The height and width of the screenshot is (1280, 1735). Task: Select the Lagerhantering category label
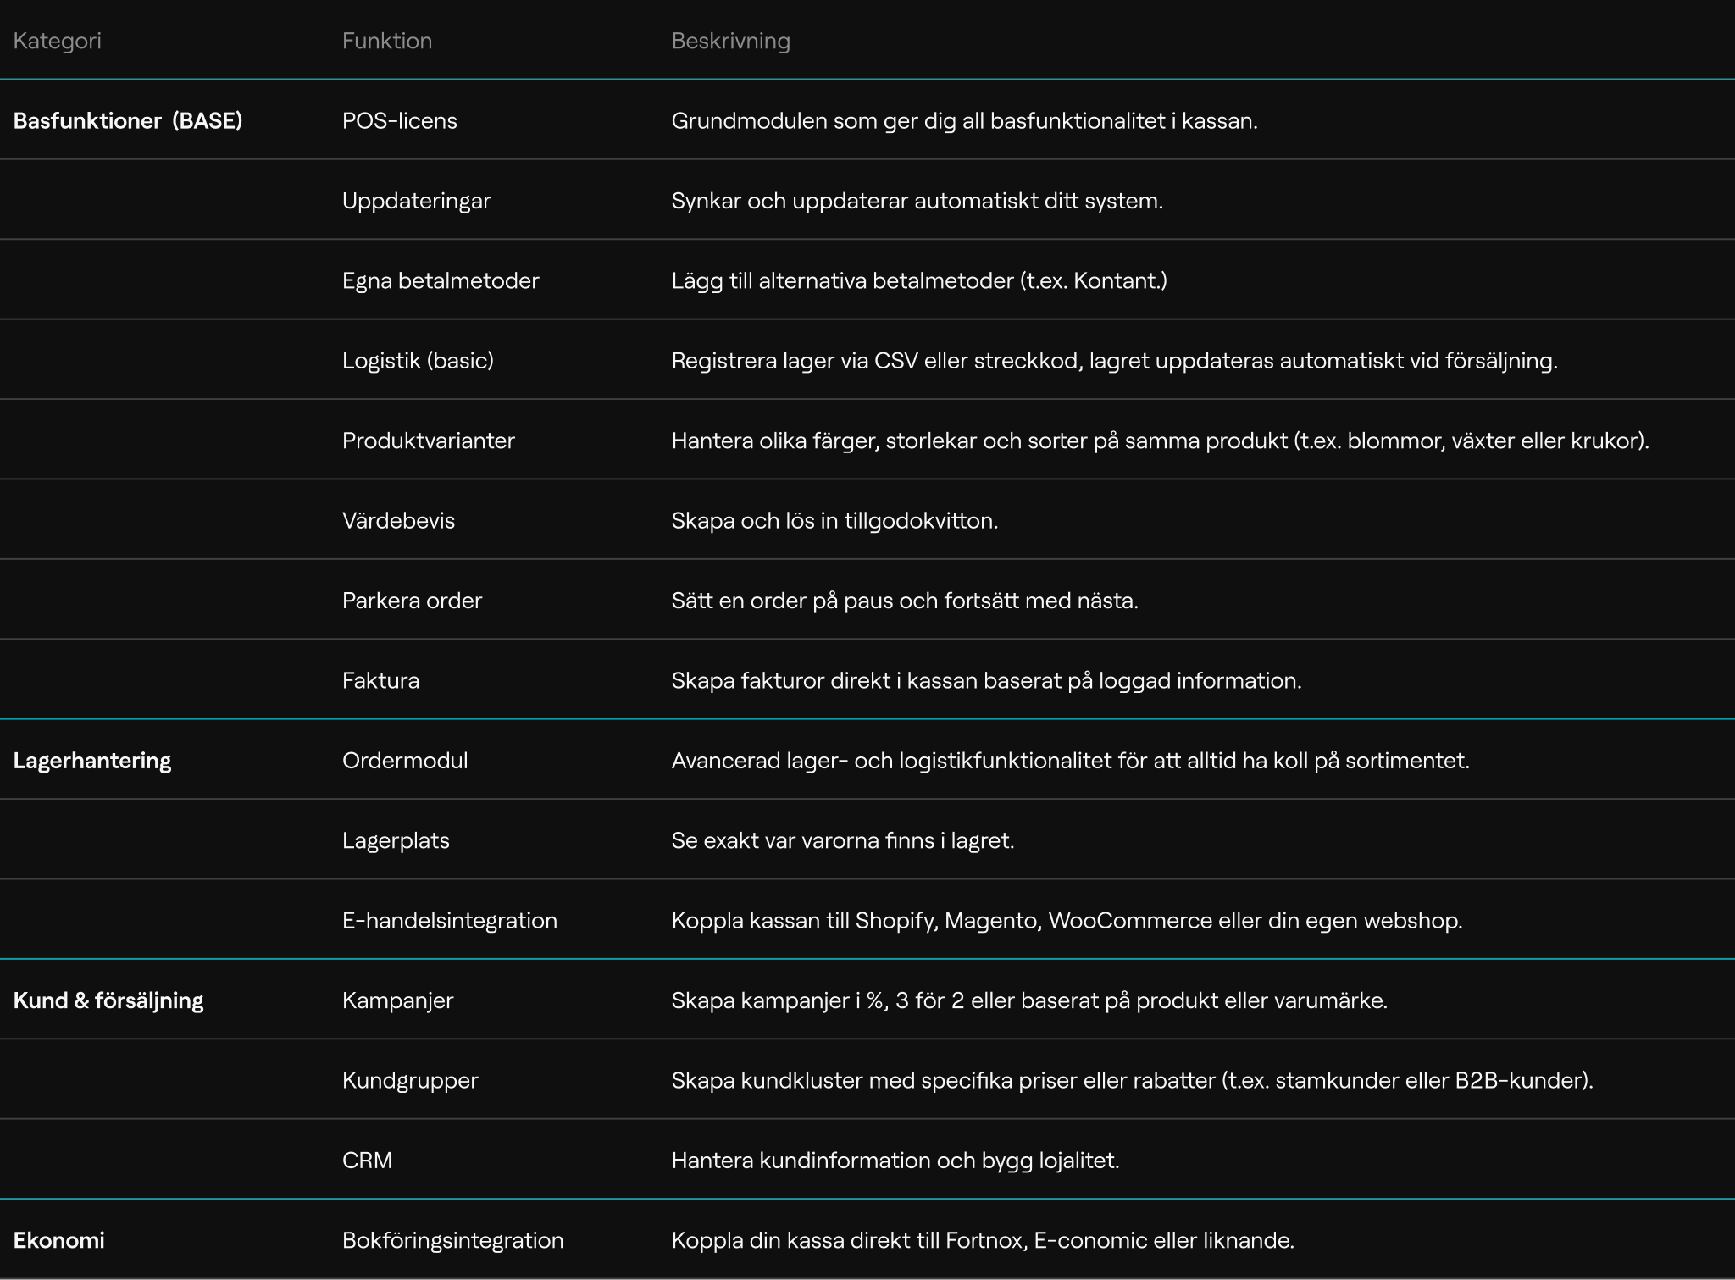pos(92,760)
